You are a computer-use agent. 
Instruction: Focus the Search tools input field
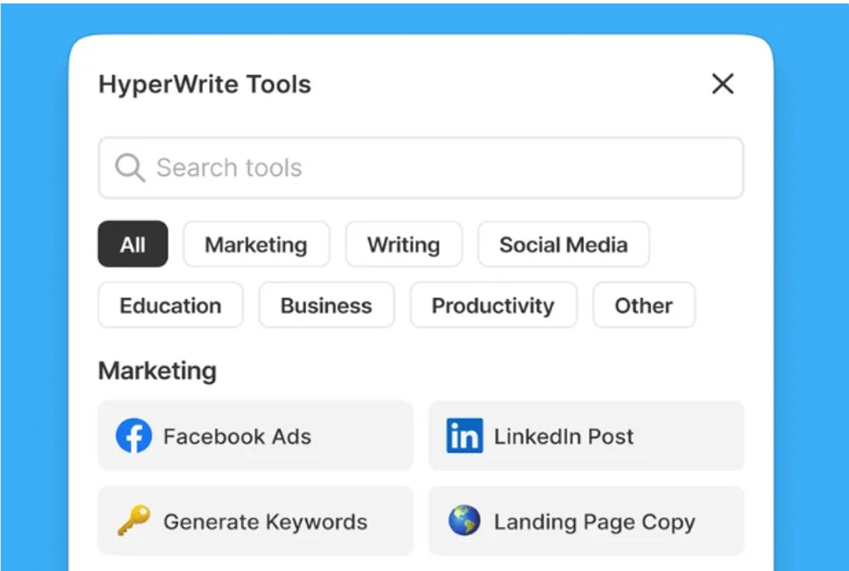click(421, 168)
